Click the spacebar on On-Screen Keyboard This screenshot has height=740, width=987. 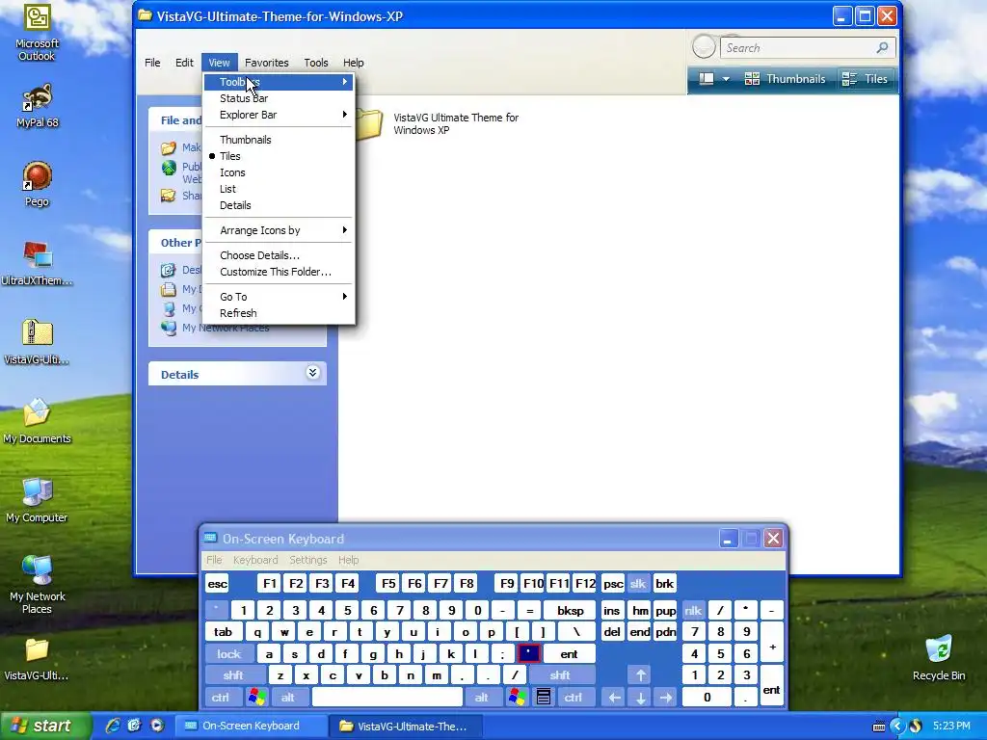pyautogui.click(x=387, y=698)
